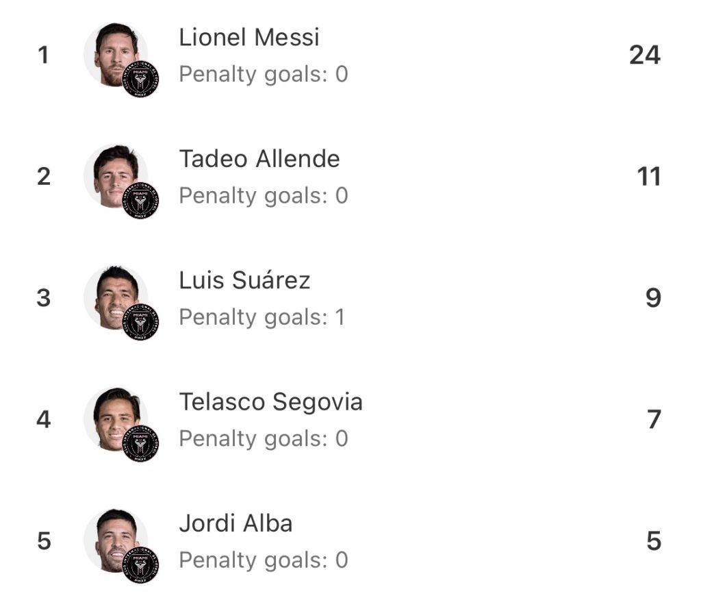Open the Jordi Alba player name
This screenshot has width=701, height=598.
pyautogui.click(x=235, y=523)
